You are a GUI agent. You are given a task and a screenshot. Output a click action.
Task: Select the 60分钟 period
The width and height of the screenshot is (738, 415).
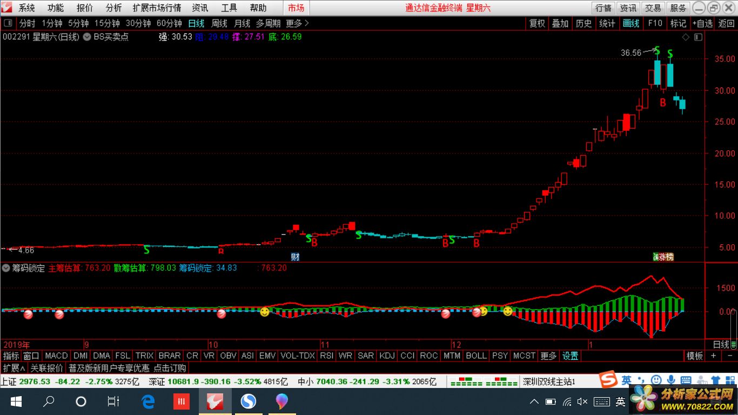169,23
